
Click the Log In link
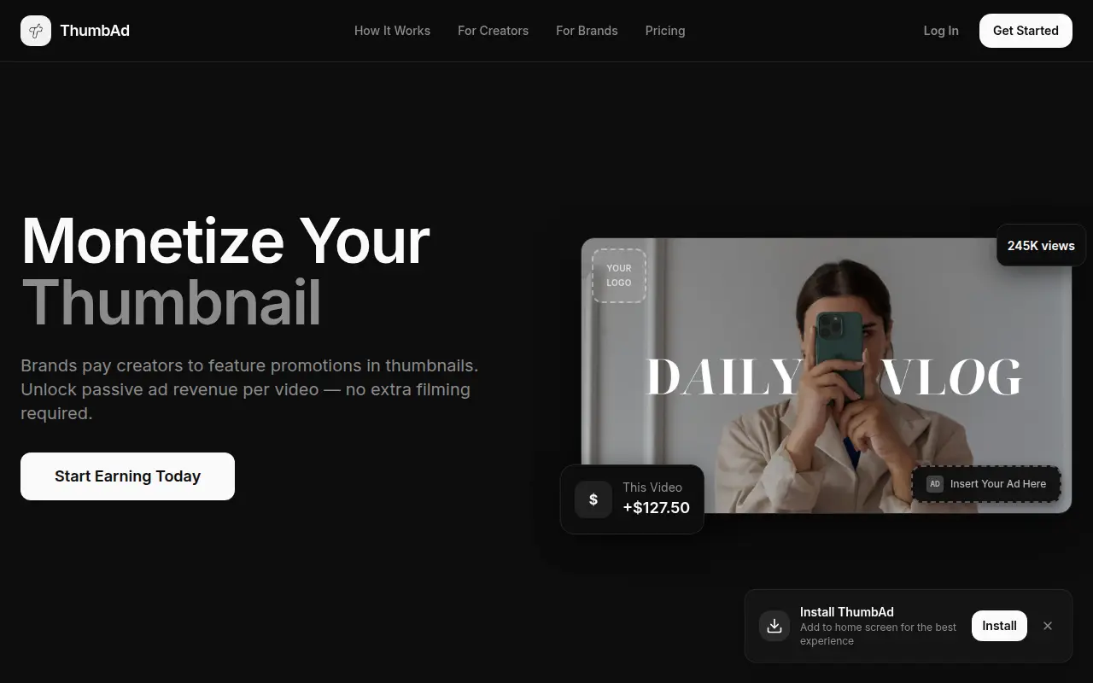point(941,31)
